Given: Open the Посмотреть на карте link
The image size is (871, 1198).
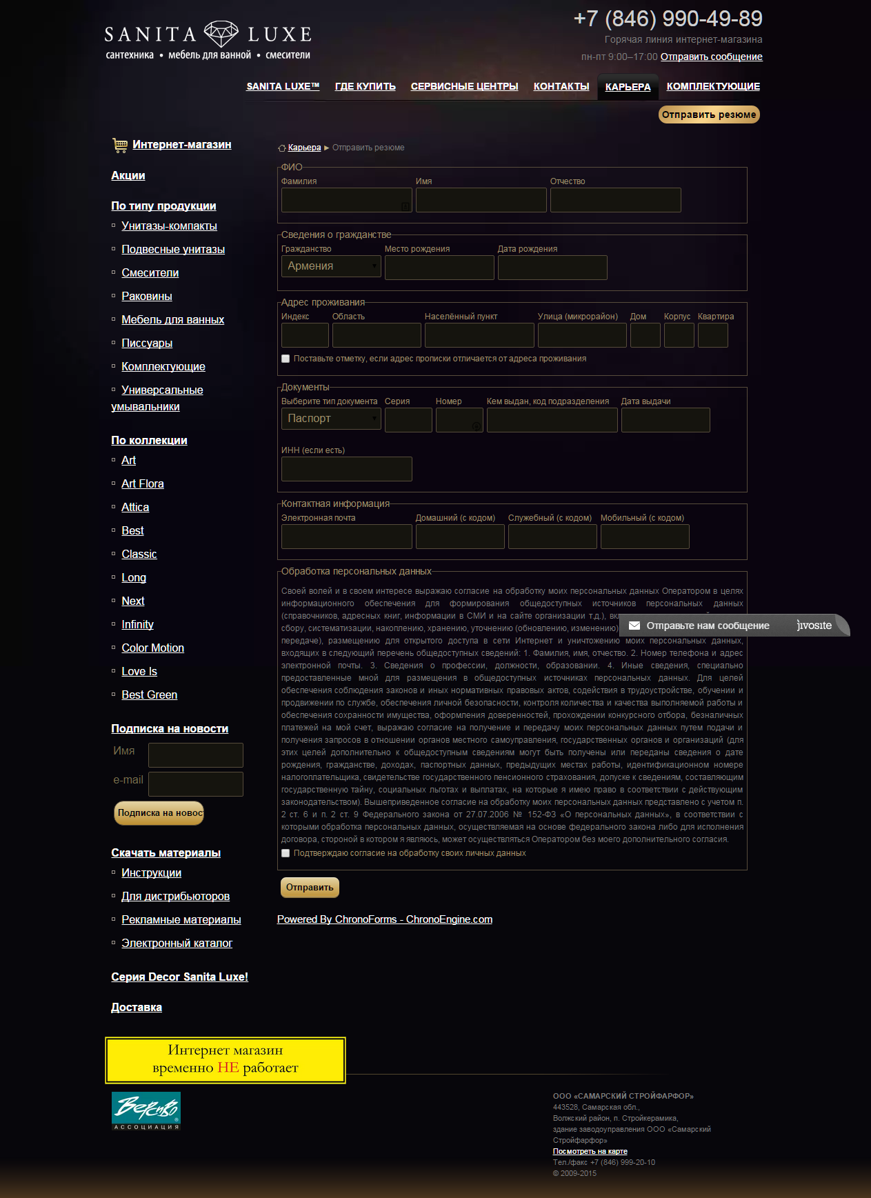Looking at the screenshot, I should pyautogui.click(x=590, y=1151).
